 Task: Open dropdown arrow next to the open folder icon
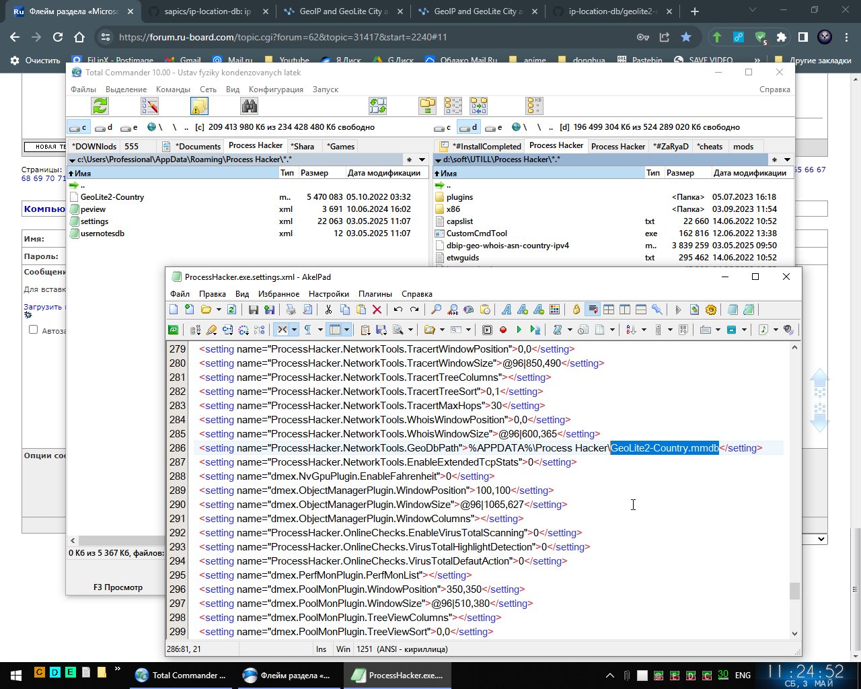[219, 310]
